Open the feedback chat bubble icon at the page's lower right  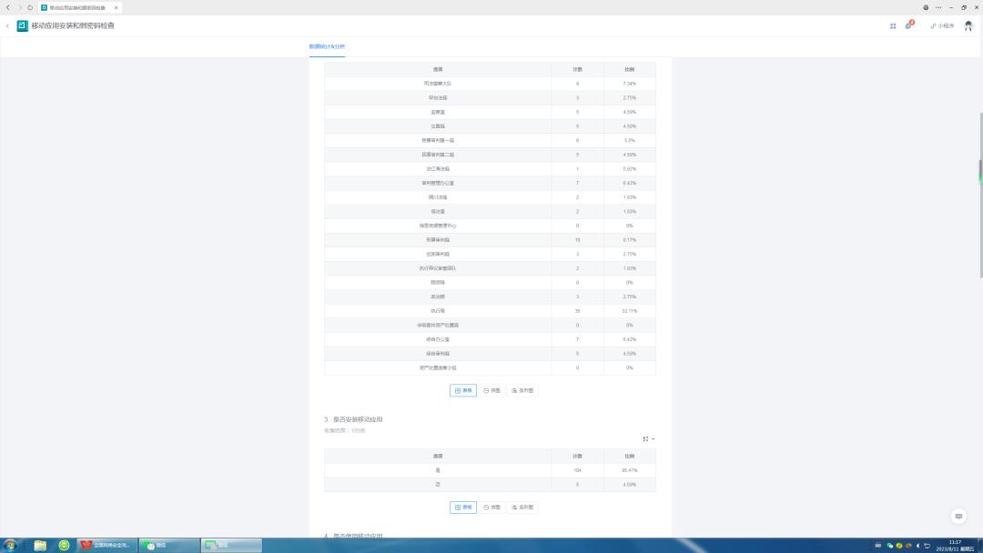tap(958, 516)
